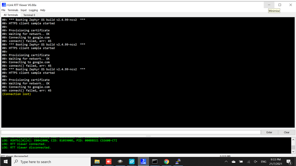Open the grey layered app in taskbar
This screenshot has width=296, height=166.
click(x=120, y=161)
